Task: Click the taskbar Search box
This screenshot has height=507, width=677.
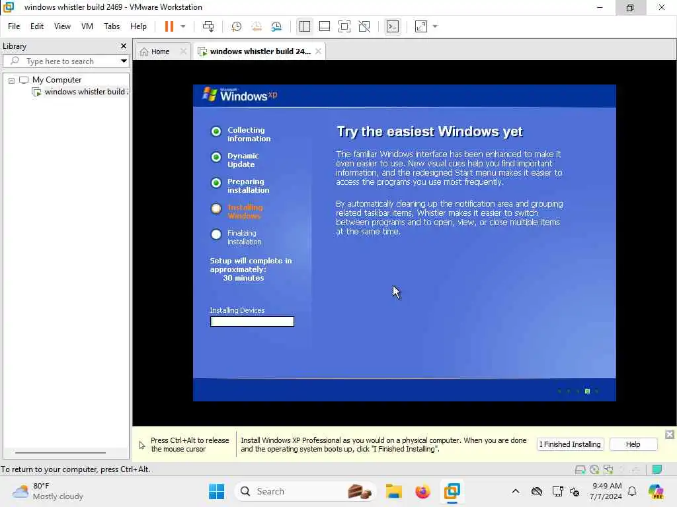Action: click(304, 491)
